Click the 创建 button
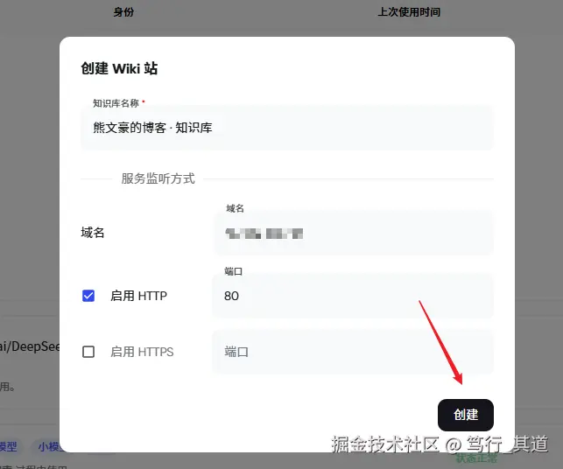 point(465,415)
